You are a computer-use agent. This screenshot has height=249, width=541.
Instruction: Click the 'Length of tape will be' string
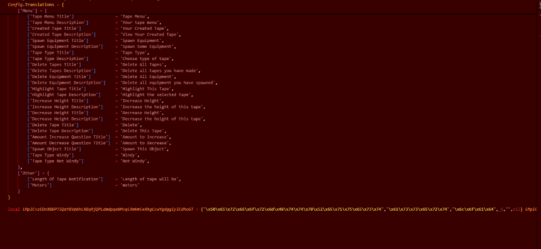(150, 179)
